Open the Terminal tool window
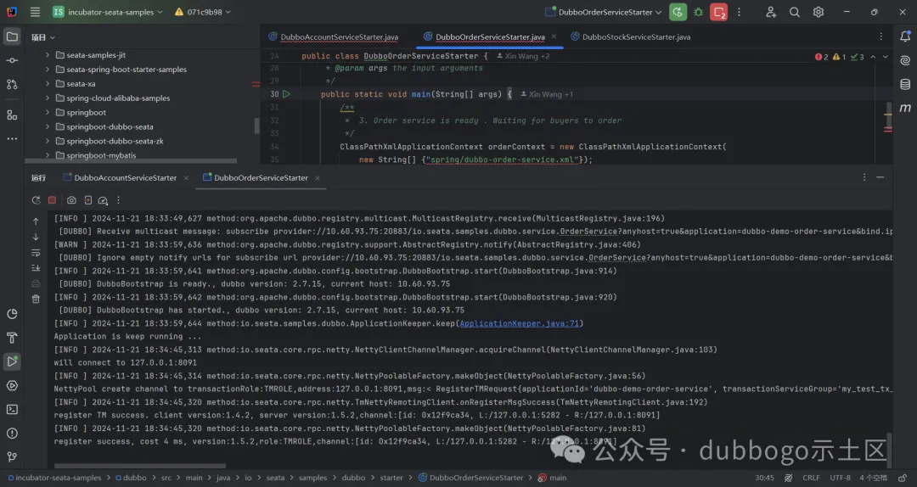The height and width of the screenshot is (487, 917). coord(12,409)
